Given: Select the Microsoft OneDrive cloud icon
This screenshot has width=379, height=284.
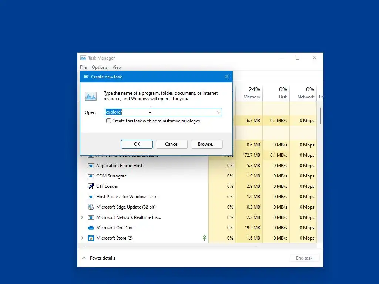Looking at the screenshot, I should [x=91, y=228].
